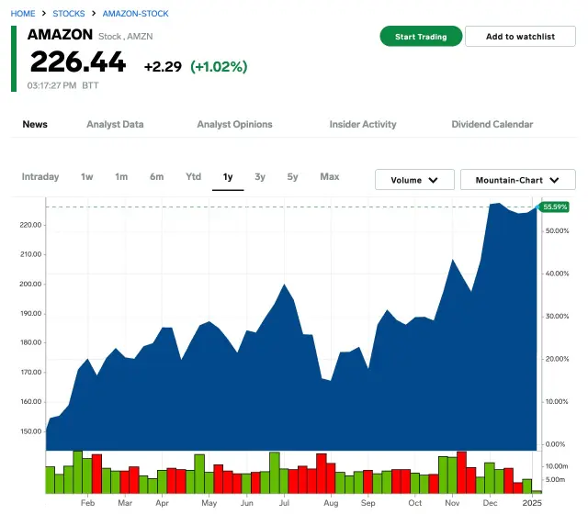Click Add to watchlist button
588x514 pixels.
click(x=520, y=36)
